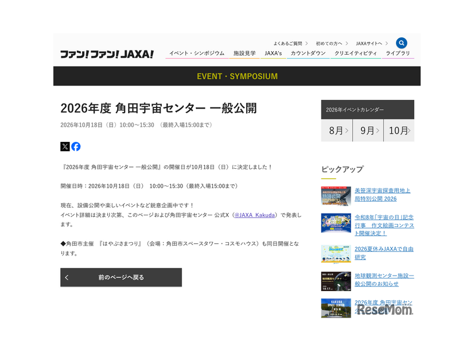This screenshot has width=474, height=356.
Task: Click the 2026年度 角田宇宙センター 一般公開 headline
Action: tap(159, 108)
